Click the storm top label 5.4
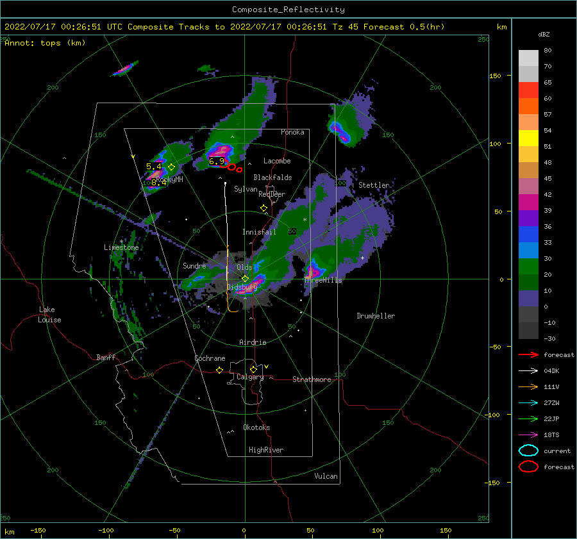 point(154,166)
